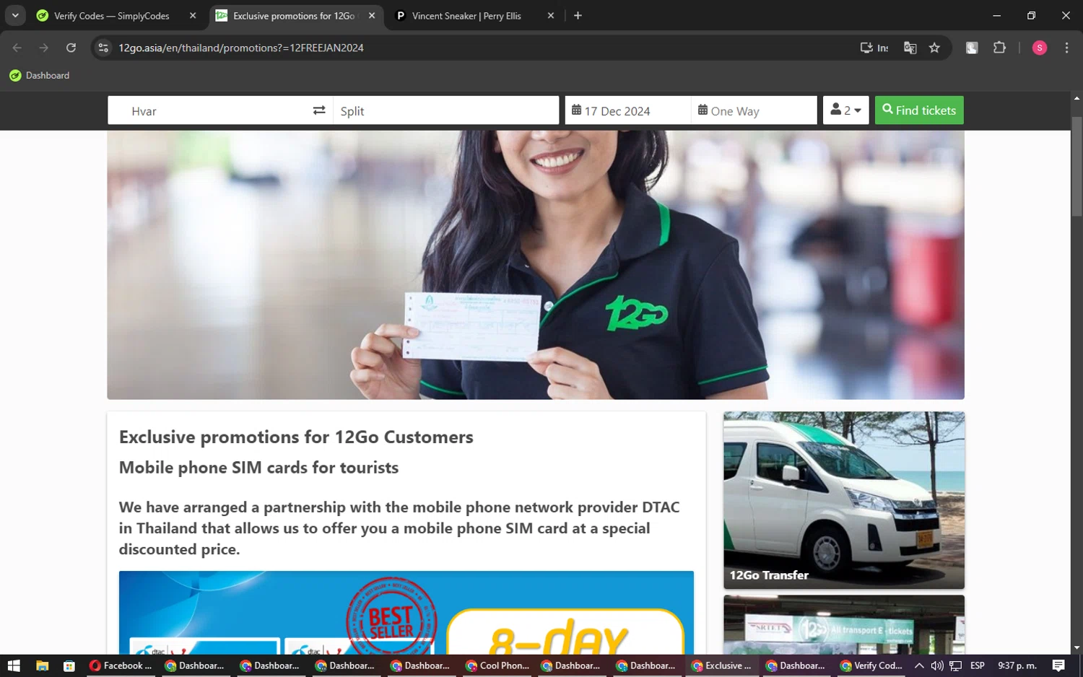Screen dimensions: 1083x677
Task: Show hidden system tray icons
Action: pyautogui.click(x=919, y=665)
